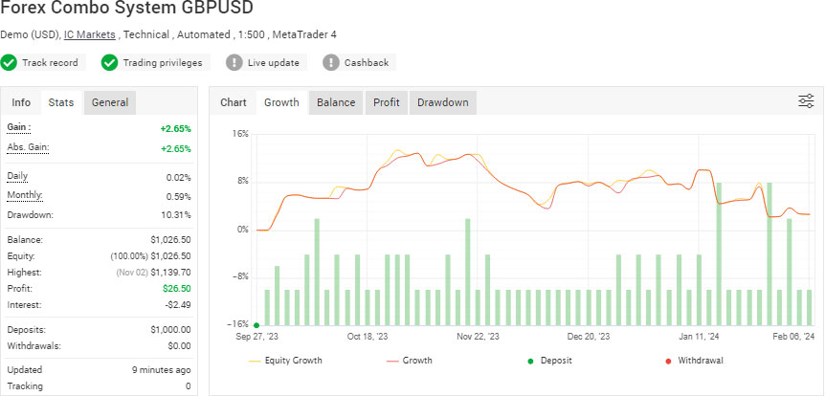Click the Gain label with dotted underline

click(x=19, y=127)
